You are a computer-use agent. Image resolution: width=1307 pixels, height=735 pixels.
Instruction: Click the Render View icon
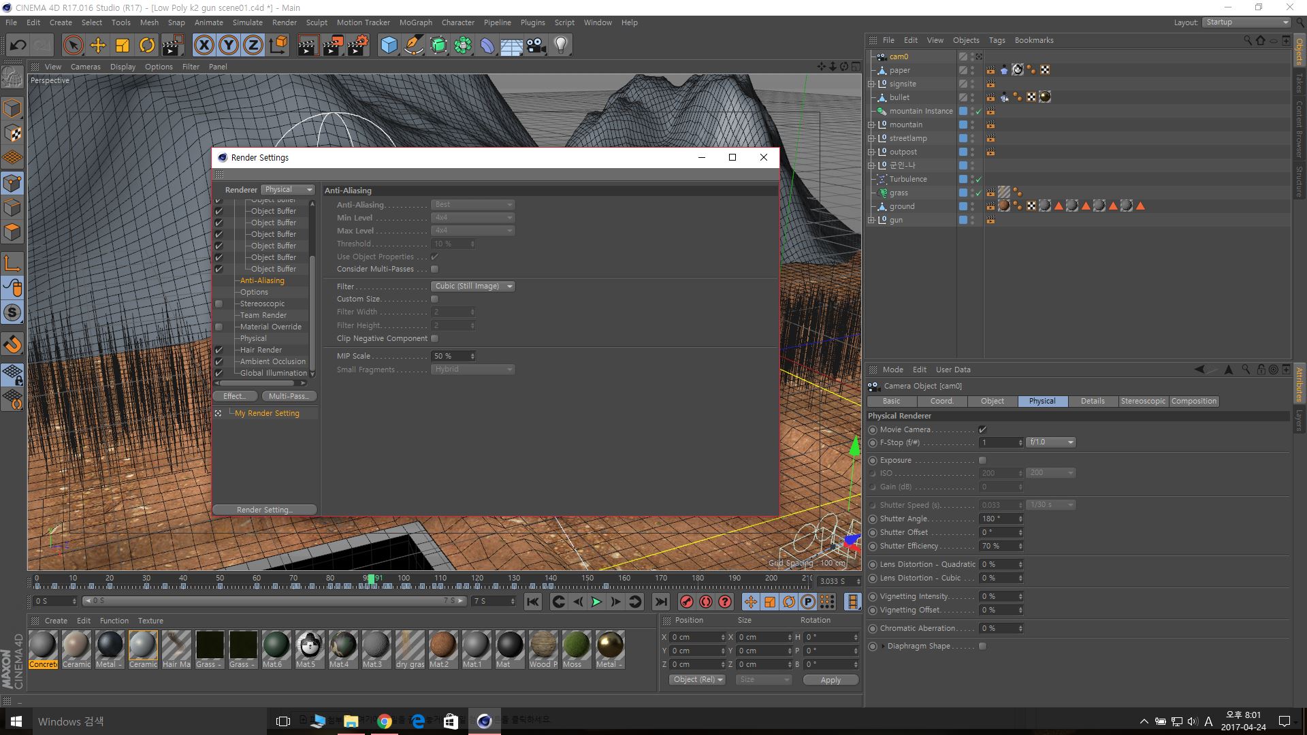[308, 46]
